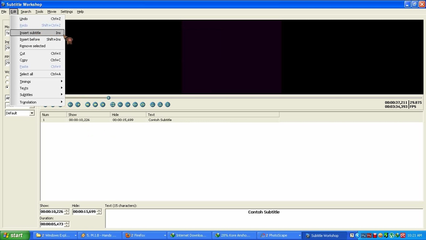426x240 pixels.
Task: Click the alter playback rate icon
Action: tap(103, 105)
